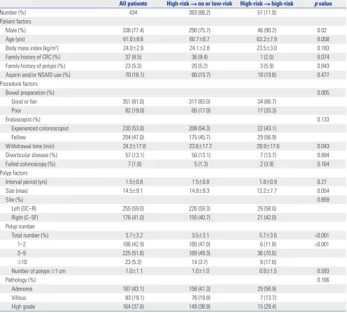The image size is (347, 313).
Task: Click the '176 (41.0)' cell
Action: (134, 217)
